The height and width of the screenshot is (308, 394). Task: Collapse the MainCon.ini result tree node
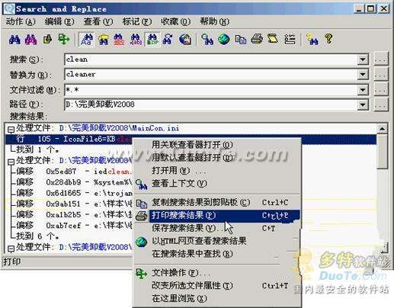(x=11, y=130)
